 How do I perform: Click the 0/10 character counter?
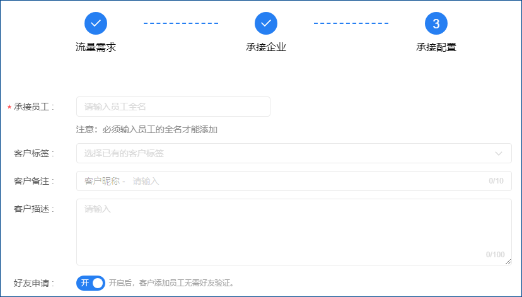496,181
